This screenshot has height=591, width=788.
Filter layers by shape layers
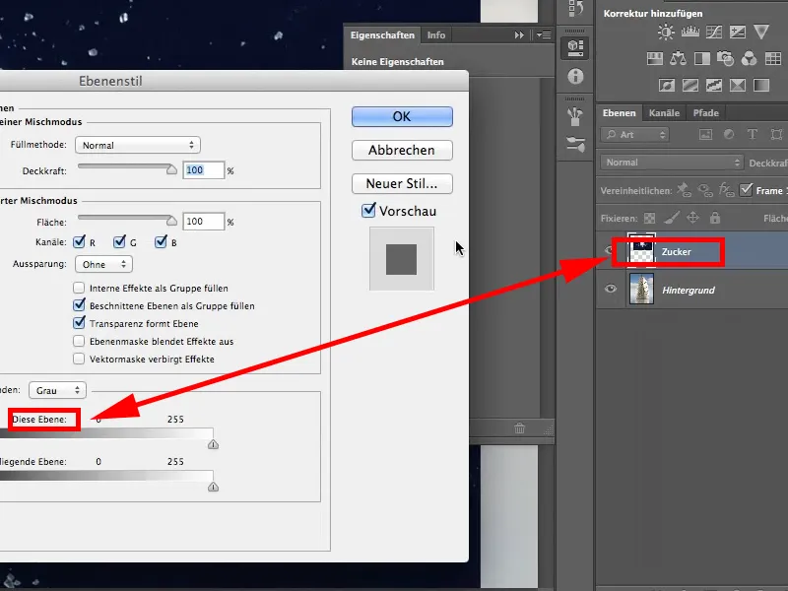pos(776,134)
